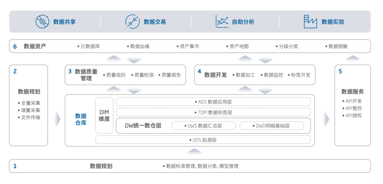Click the up arrow above 数据规划 bottom bar
The width and height of the screenshot is (383, 184).
194,151
